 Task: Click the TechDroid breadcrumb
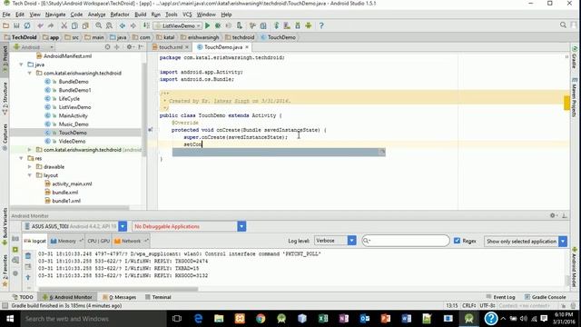pyautogui.click(x=20, y=37)
